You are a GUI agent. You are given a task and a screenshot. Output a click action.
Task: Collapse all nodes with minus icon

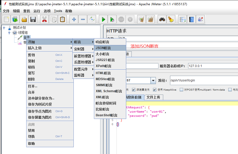click(83, 19)
